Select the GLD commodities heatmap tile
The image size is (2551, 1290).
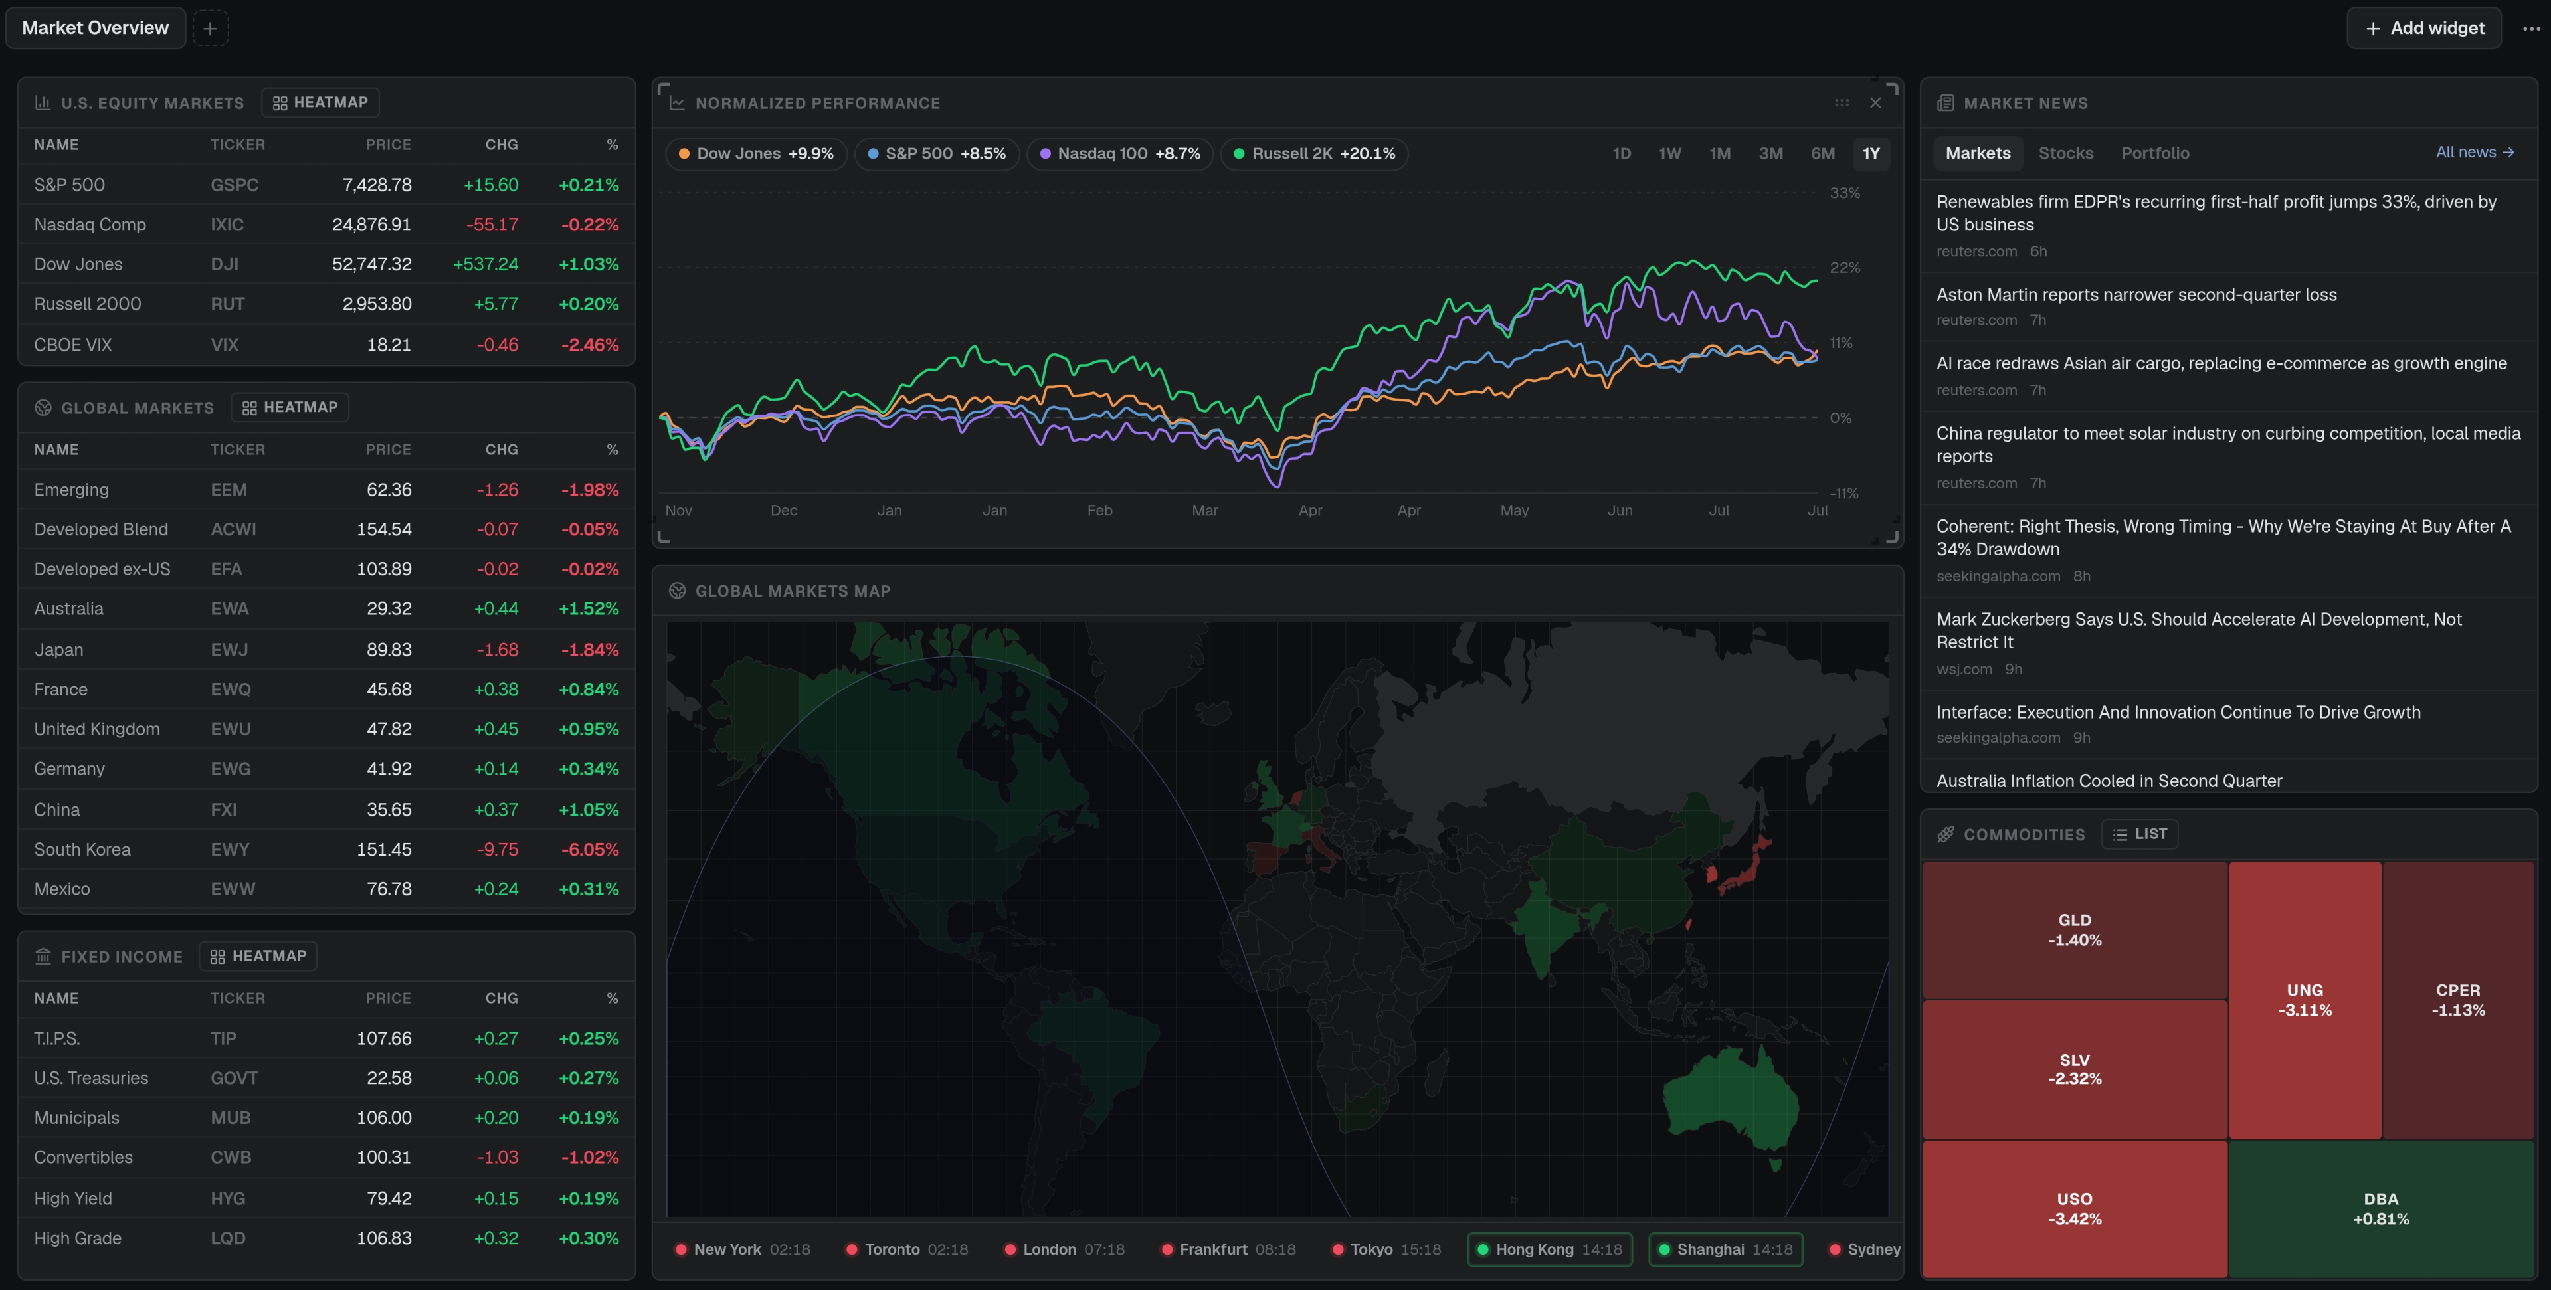point(2075,931)
